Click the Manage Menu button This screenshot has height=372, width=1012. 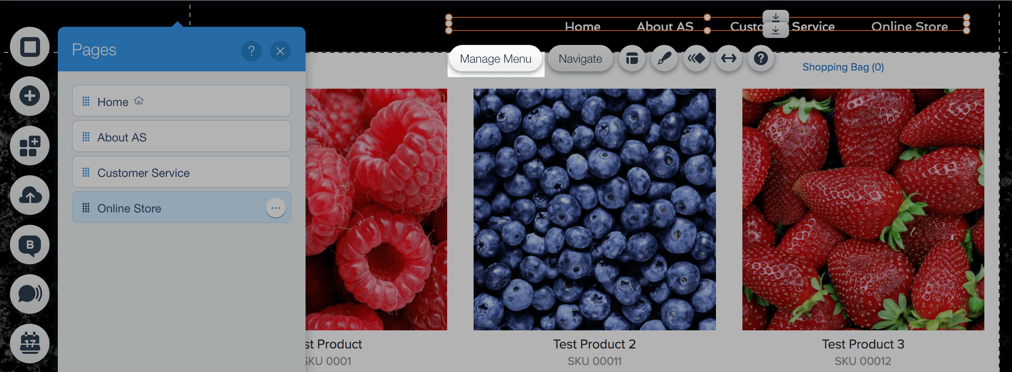pyautogui.click(x=495, y=59)
